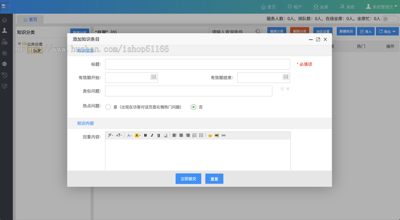Viewport: 400px width, 220px height.
Task: Select the 公共分类 folder in tree
Action: click(x=32, y=44)
